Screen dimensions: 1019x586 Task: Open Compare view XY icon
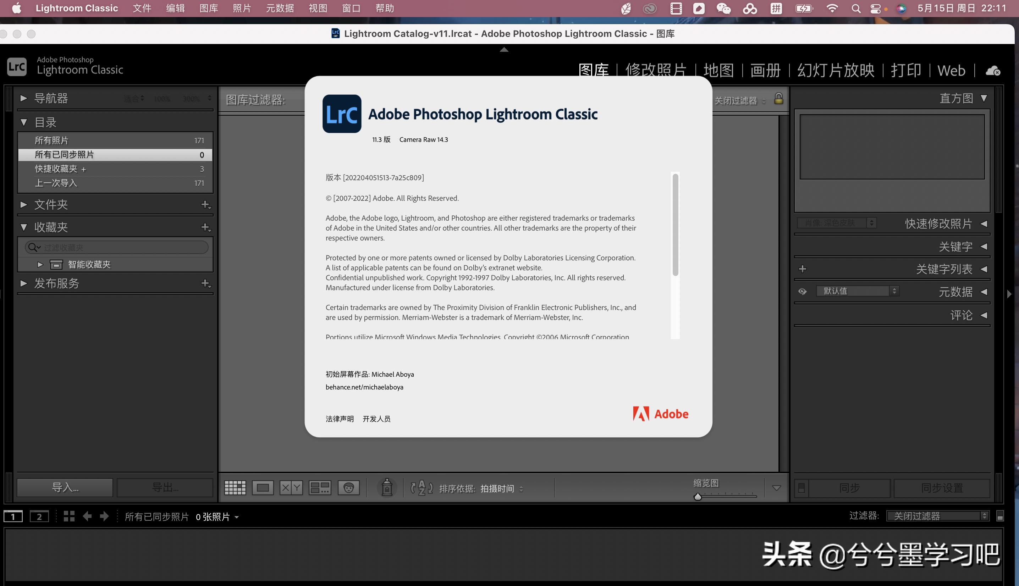point(291,488)
